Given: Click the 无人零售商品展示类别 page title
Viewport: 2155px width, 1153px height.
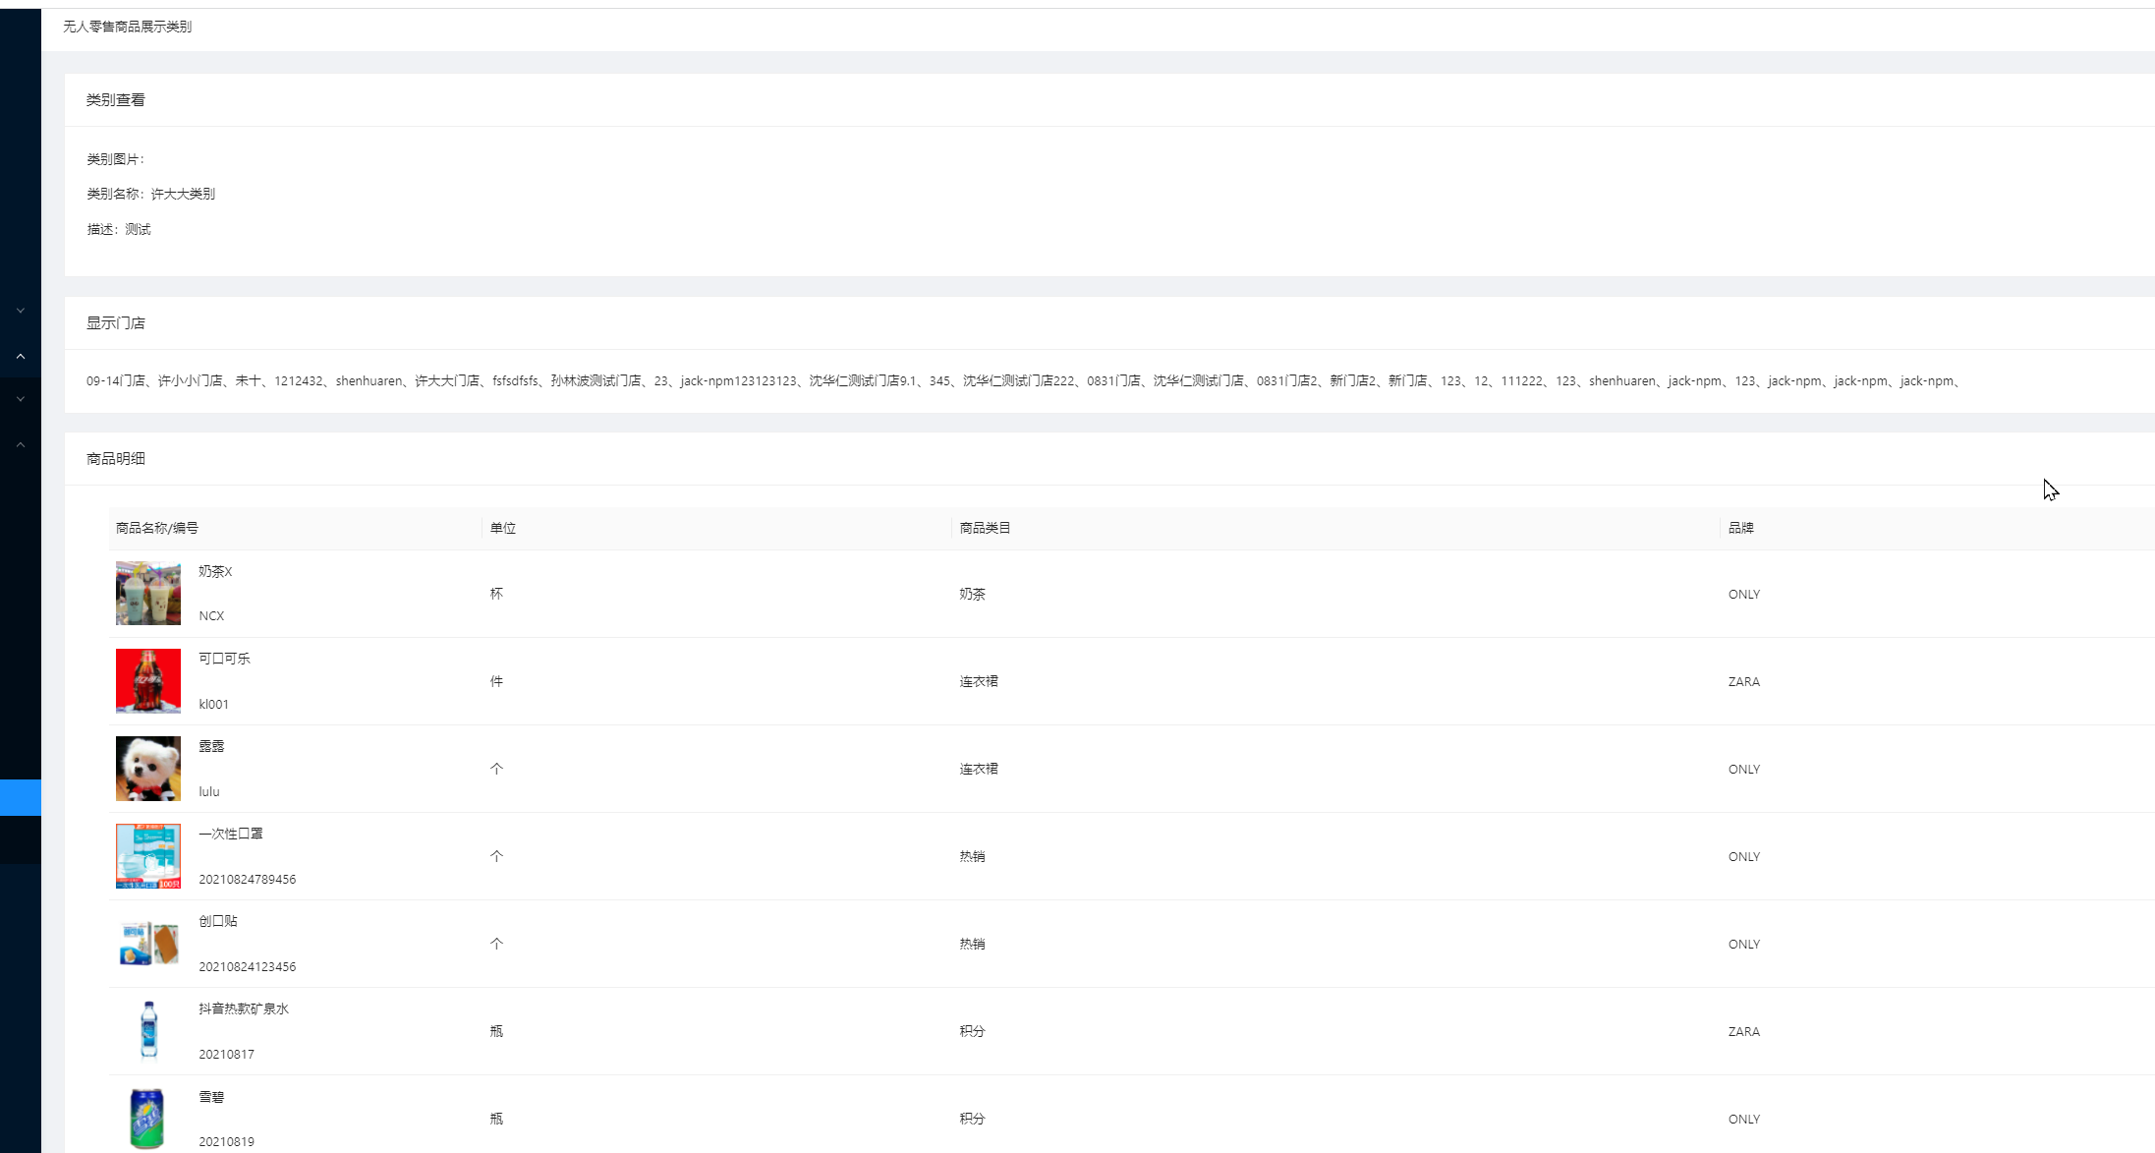Looking at the screenshot, I should click(x=128, y=27).
